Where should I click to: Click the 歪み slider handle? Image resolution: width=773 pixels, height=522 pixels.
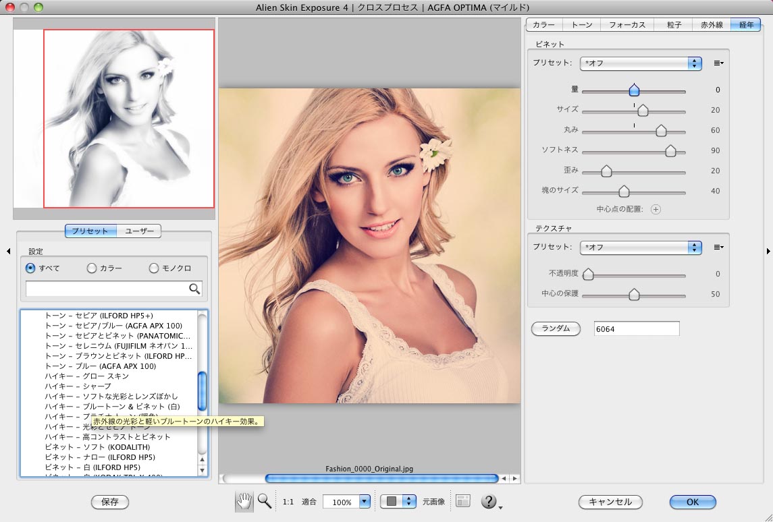coord(606,171)
